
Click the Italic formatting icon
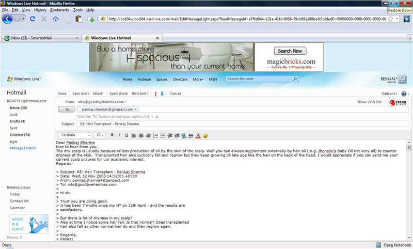coord(119,135)
